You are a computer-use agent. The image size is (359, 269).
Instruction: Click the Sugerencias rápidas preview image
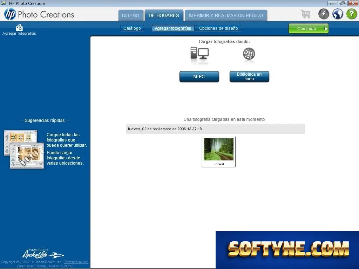click(24, 149)
